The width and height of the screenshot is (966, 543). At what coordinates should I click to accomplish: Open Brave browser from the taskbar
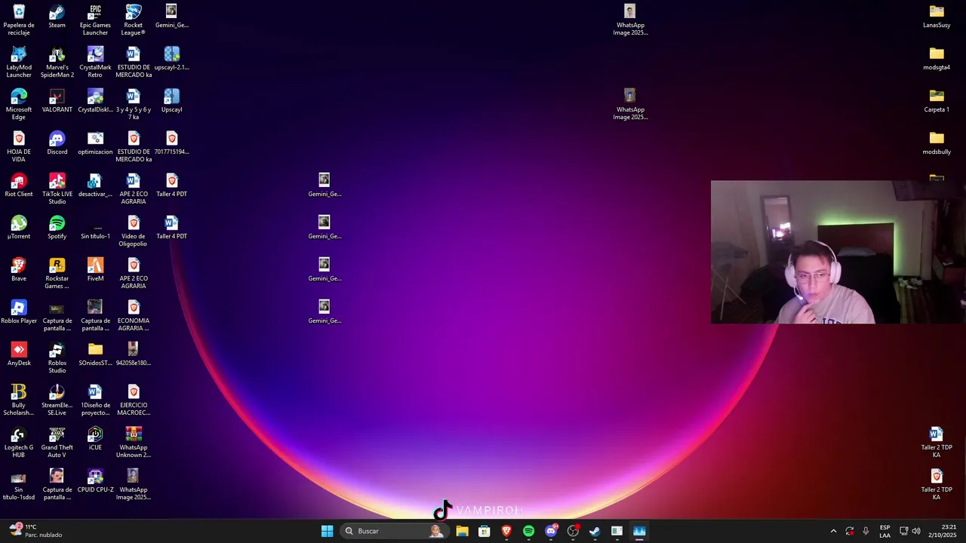click(x=506, y=531)
